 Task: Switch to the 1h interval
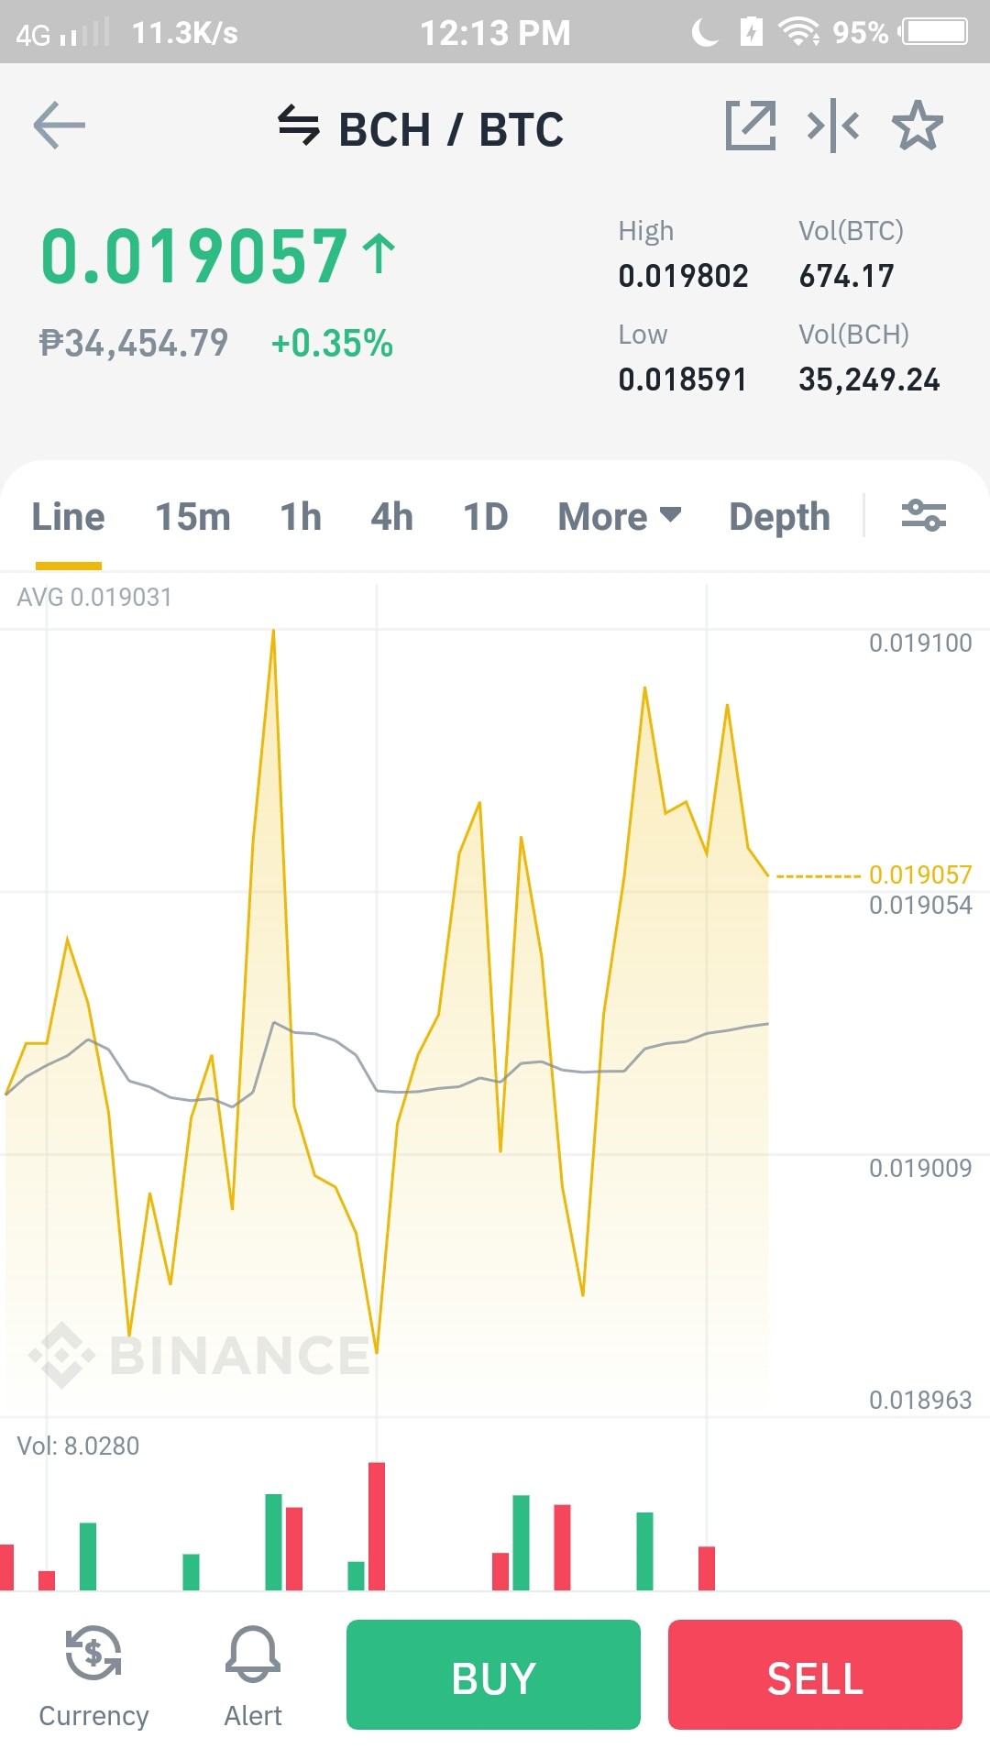(301, 517)
